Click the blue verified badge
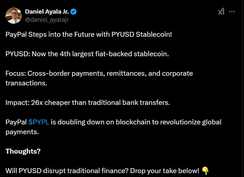244x177 pixels. tap(73, 12)
